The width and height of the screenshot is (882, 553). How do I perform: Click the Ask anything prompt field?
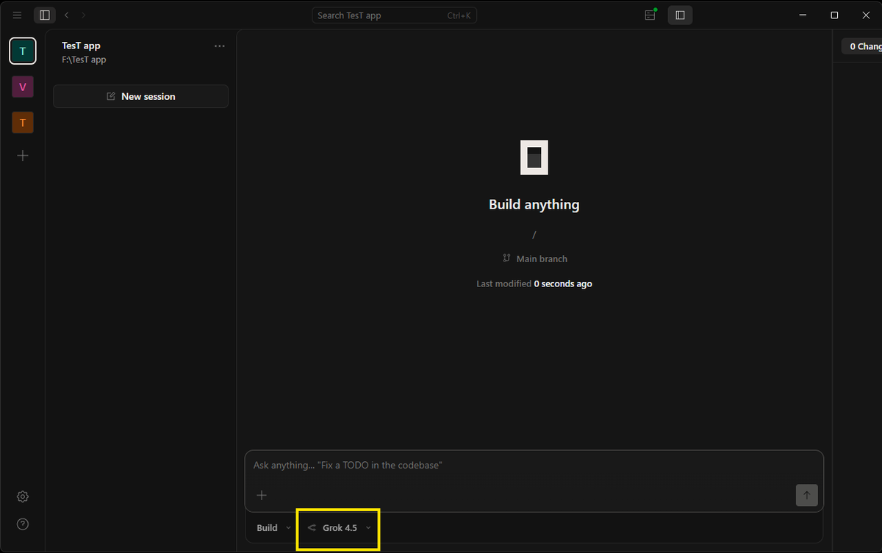[x=534, y=466]
